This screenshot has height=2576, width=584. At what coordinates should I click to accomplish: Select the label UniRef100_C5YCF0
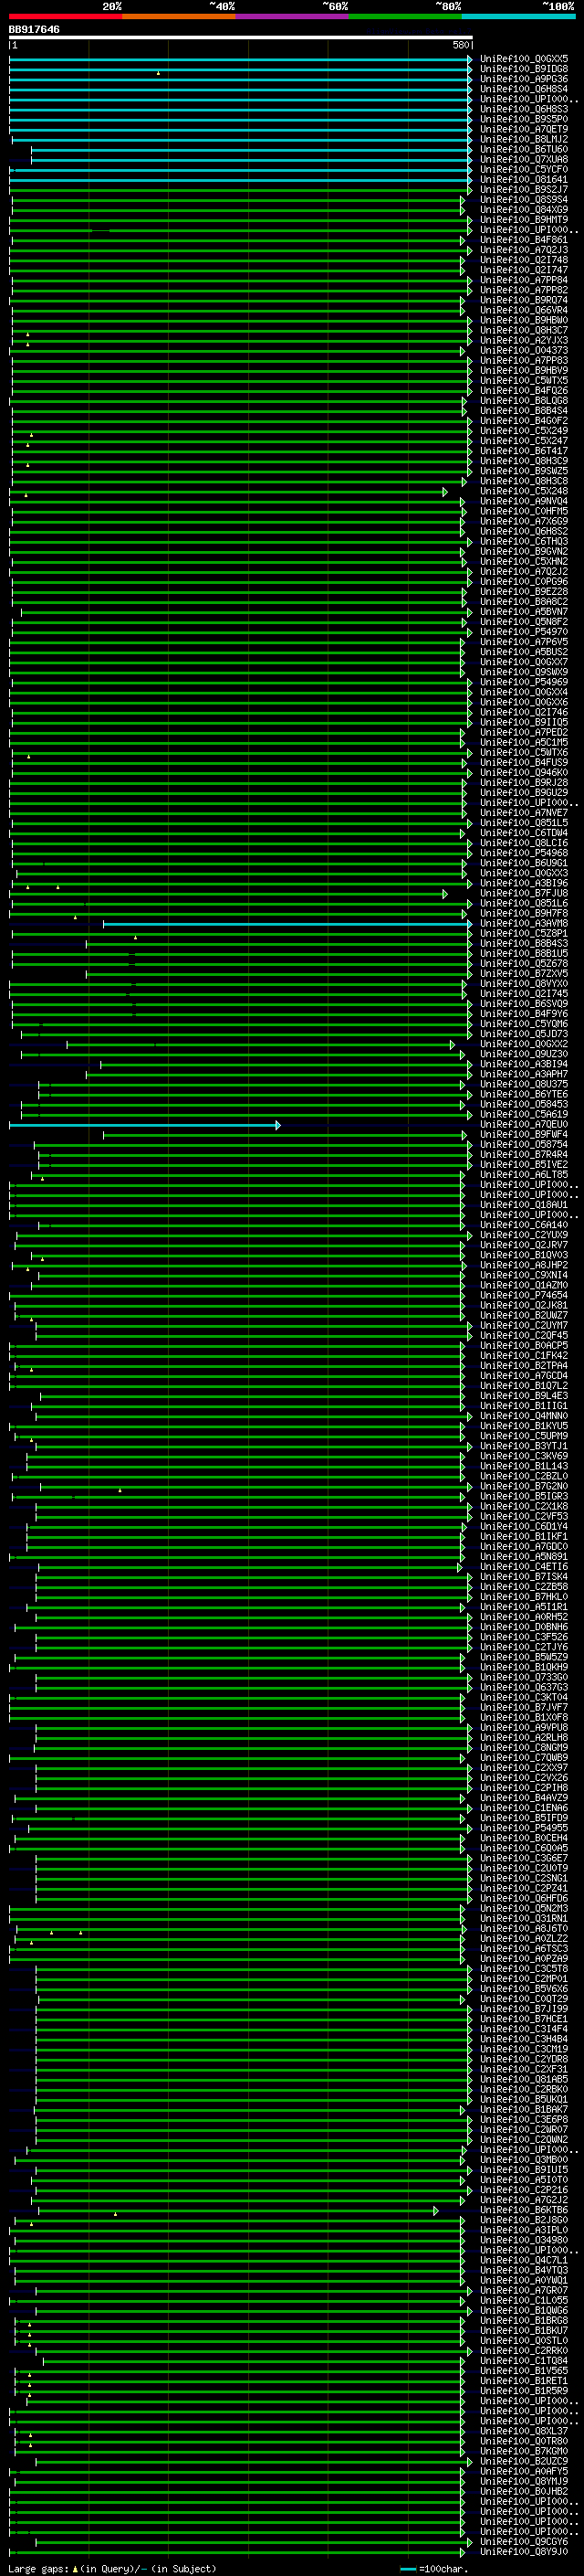[x=523, y=170]
